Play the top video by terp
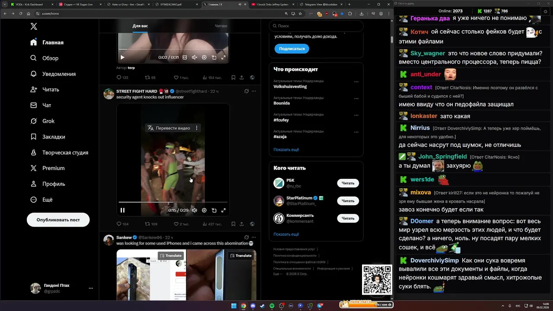Viewport: 553px width, 311px height. click(x=122, y=57)
